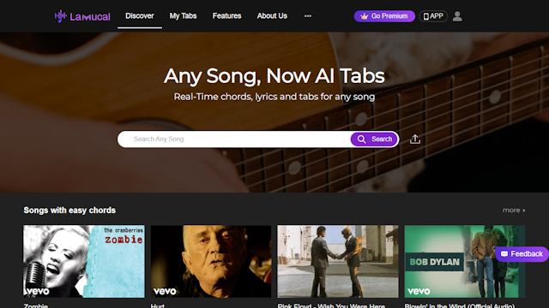This screenshot has height=308, width=549.
Task: Click the APP download button
Action: (433, 16)
